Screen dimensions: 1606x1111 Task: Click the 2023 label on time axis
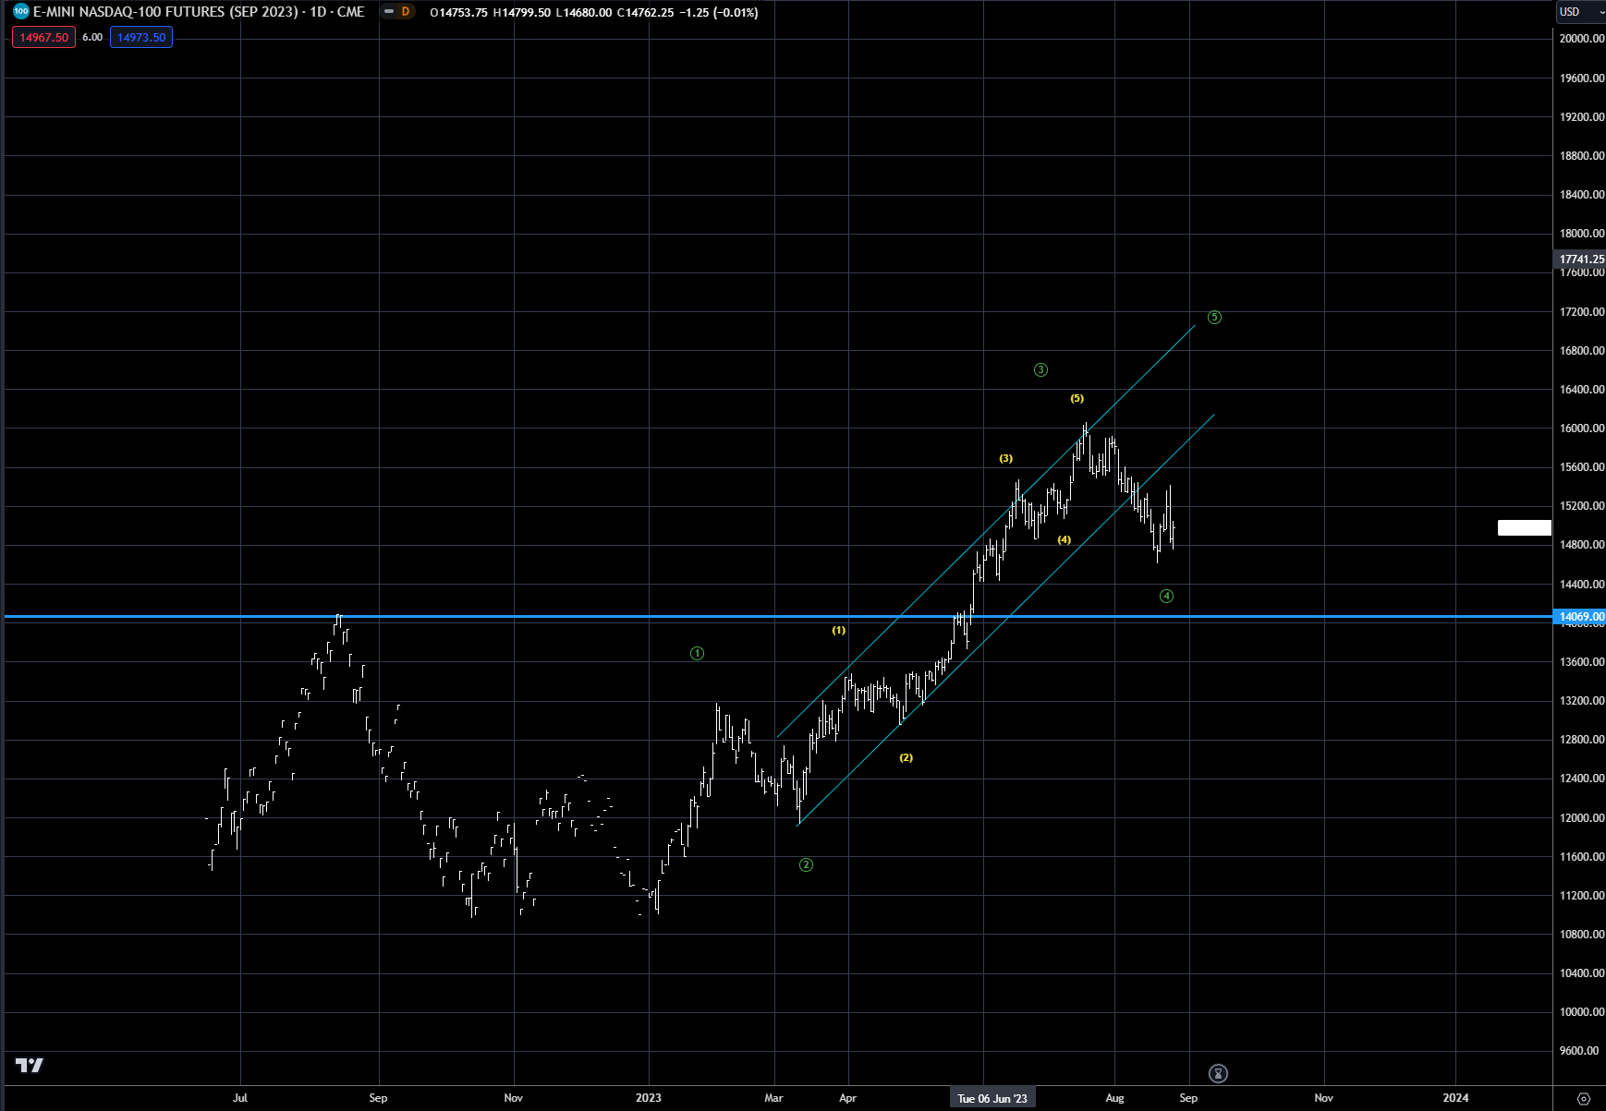(x=649, y=1098)
